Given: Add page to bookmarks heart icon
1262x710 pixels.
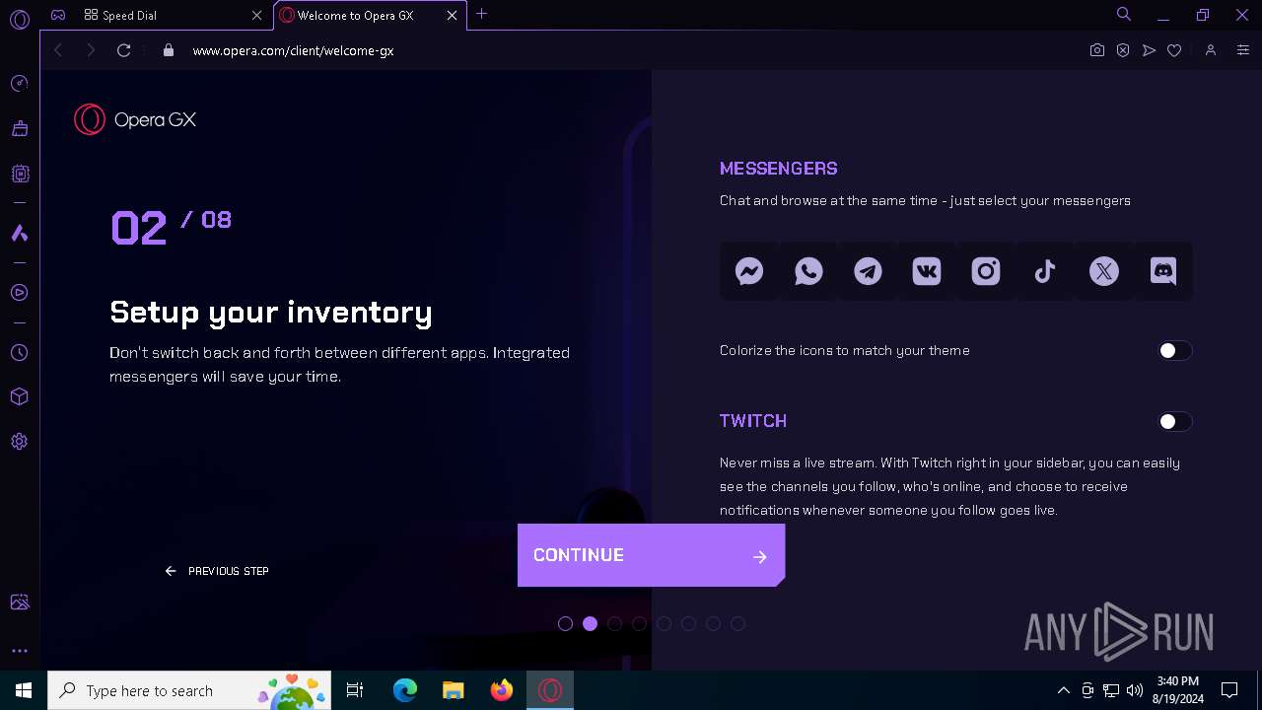Looking at the screenshot, I should pyautogui.click(x=1174, y=50).
